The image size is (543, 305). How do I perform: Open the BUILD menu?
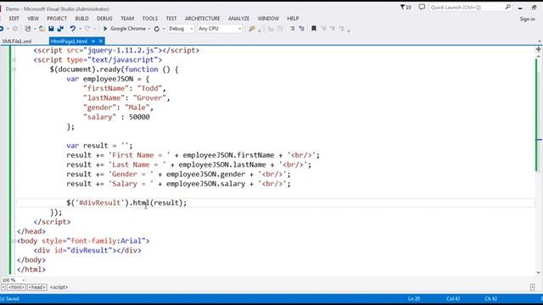click(81, 19)
